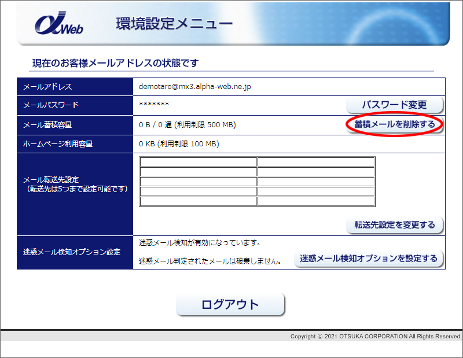Click 迷惑メール判定されたメールは破棄しません text
463x358 pixels.
click(210, 261)
